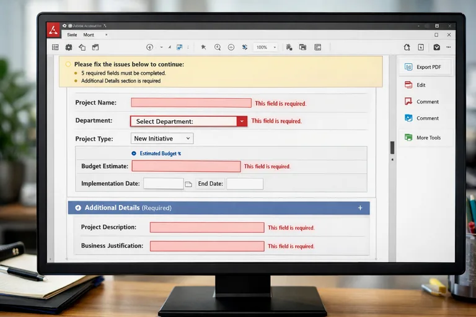Click the star bookmark icon
This screenshot has height=317, width=476.
[203, 47]
